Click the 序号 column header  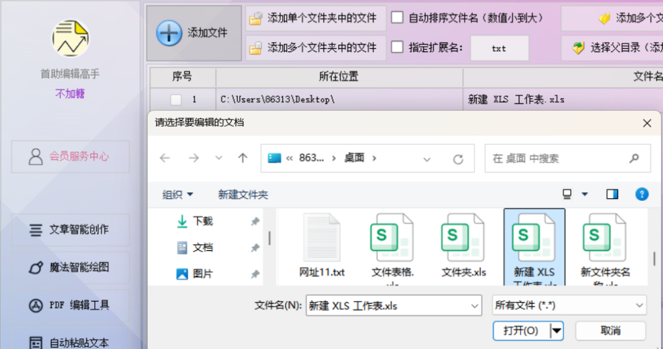tap(182, 76)
